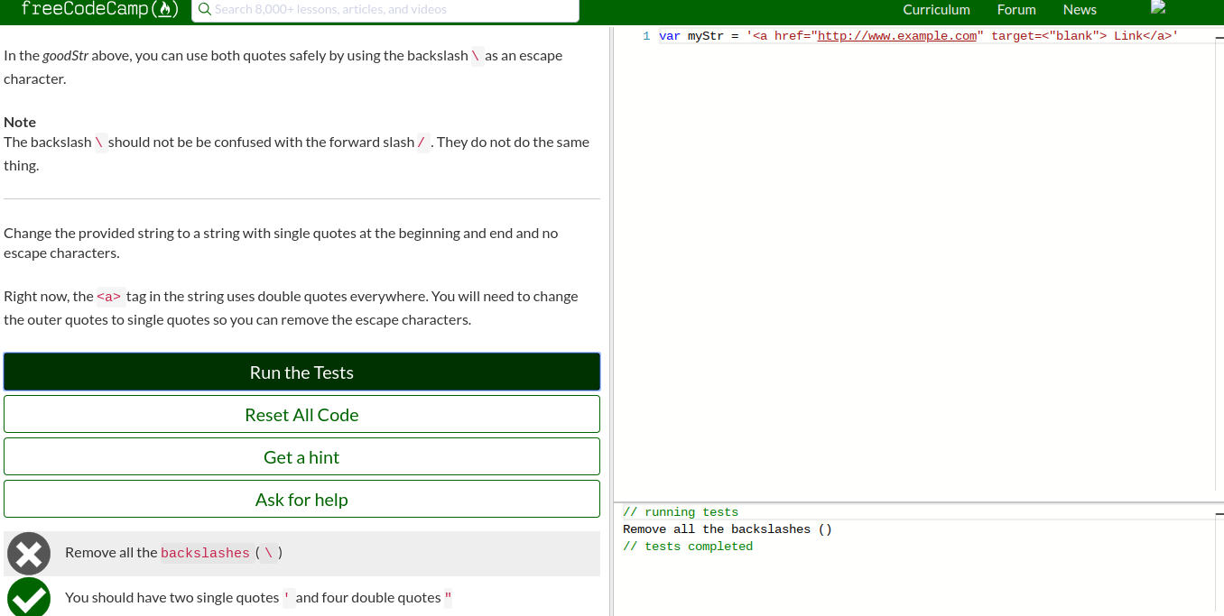This screenshot has width=1224, height=616.
Task: Open the News nav link
Action: click(1080, 10)
